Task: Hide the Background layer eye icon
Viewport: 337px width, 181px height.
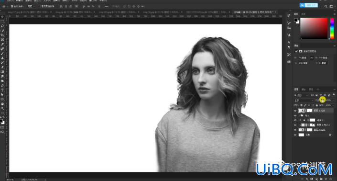Action: [295, 135]
